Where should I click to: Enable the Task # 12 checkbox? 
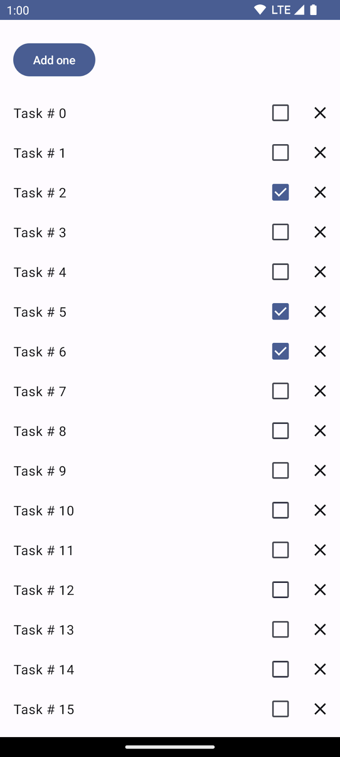pyautogui.click(x=280, y=590)
